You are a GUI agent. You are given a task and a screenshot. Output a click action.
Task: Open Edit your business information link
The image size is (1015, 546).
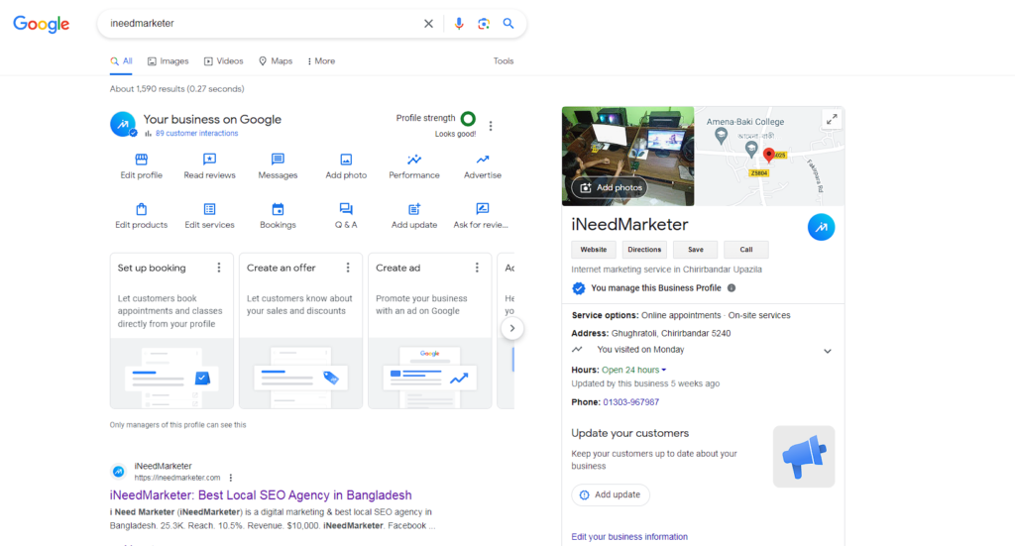(629, 537)
